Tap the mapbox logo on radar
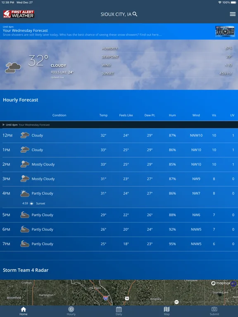Image resolution: width=238 pixels, height=317 pixels. [221, 283]
